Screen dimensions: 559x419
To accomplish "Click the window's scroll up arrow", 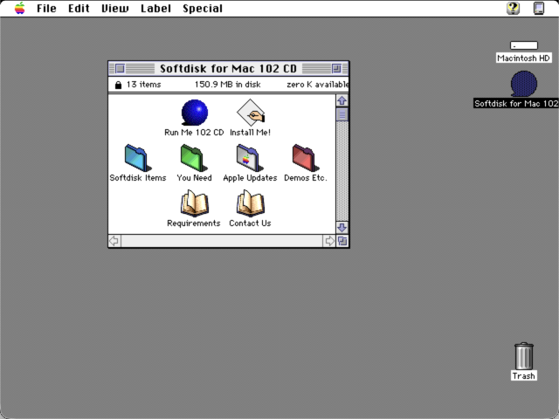I will (x=342, y=100).
